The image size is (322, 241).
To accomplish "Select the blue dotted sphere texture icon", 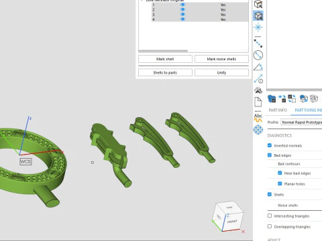I will click(x=258, y=130).
